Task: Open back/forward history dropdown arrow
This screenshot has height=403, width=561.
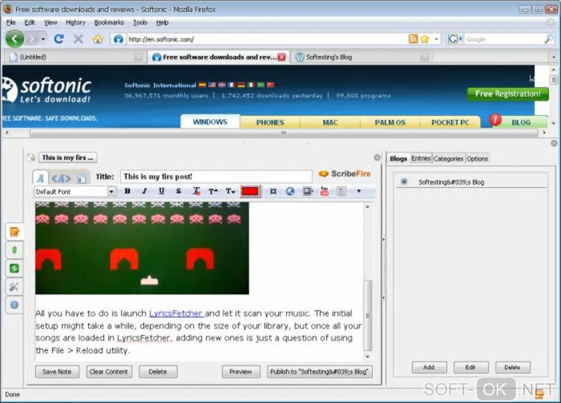Action: pyautogui.click(x=43, y=39)
